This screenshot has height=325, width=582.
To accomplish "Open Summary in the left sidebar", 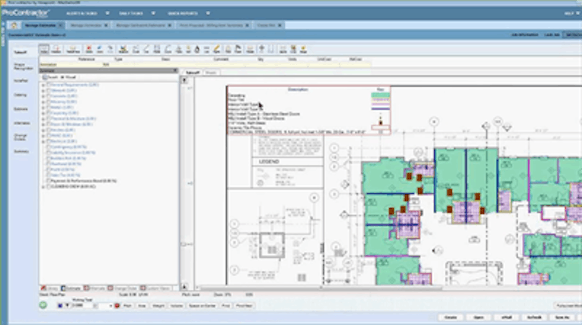I will tap(20, 151).
